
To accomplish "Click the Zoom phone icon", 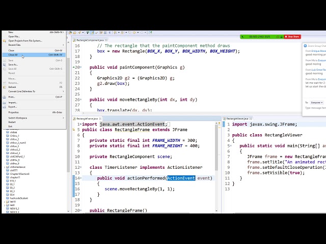I will click(x=242, y=37).
